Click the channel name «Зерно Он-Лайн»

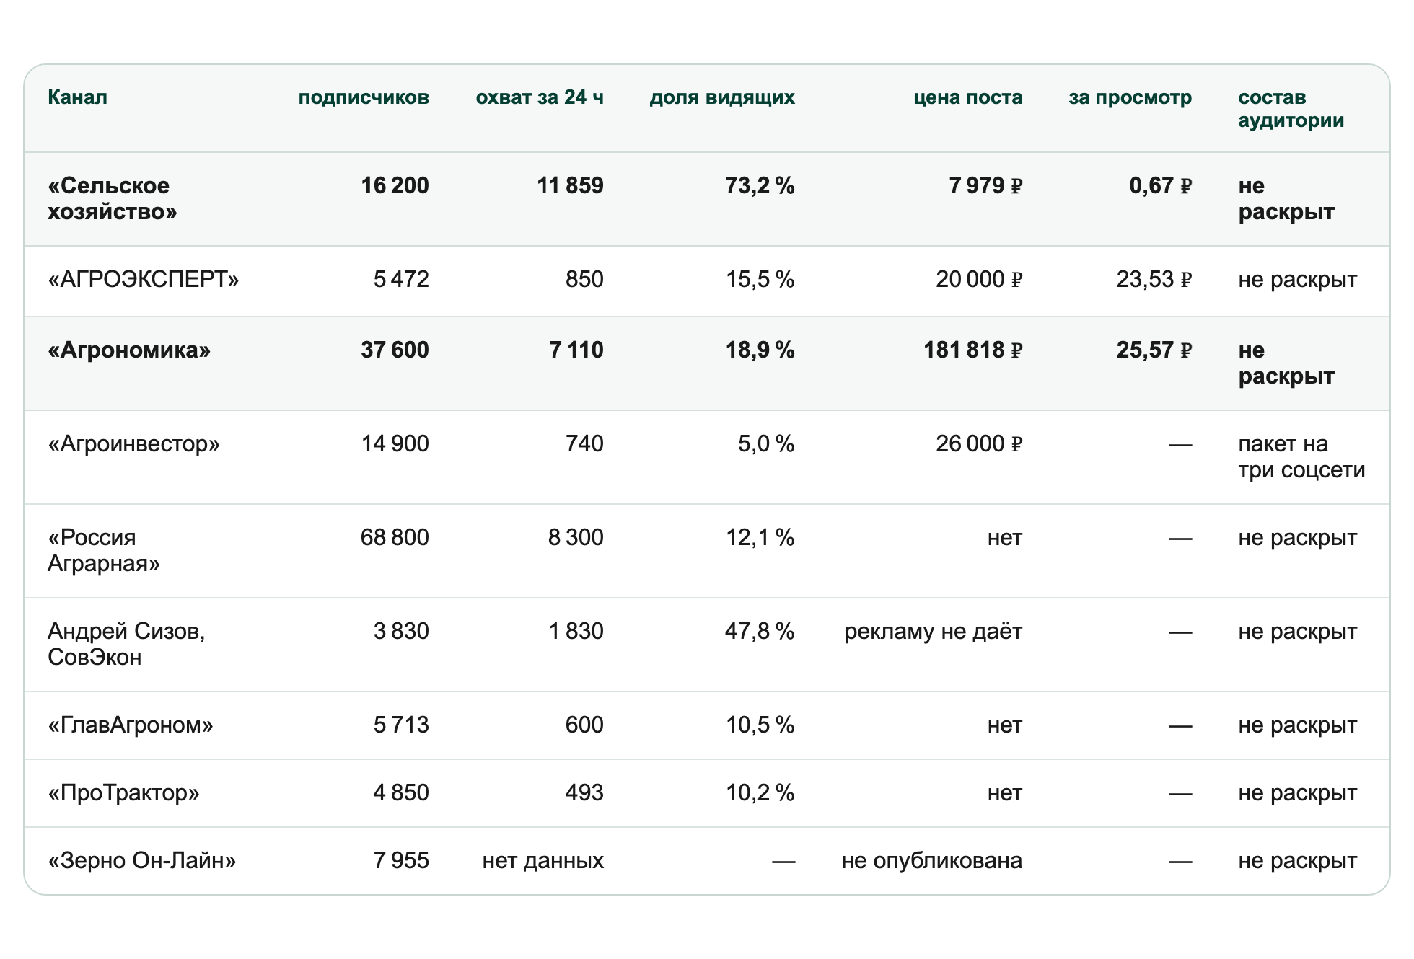[x=142, y=861]
